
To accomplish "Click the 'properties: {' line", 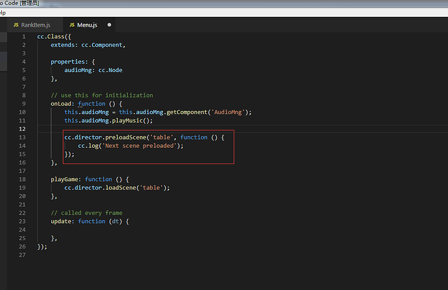I will point(73,62).
